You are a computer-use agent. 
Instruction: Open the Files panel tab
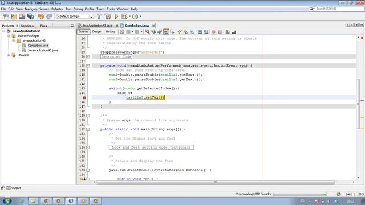(43, 26)
